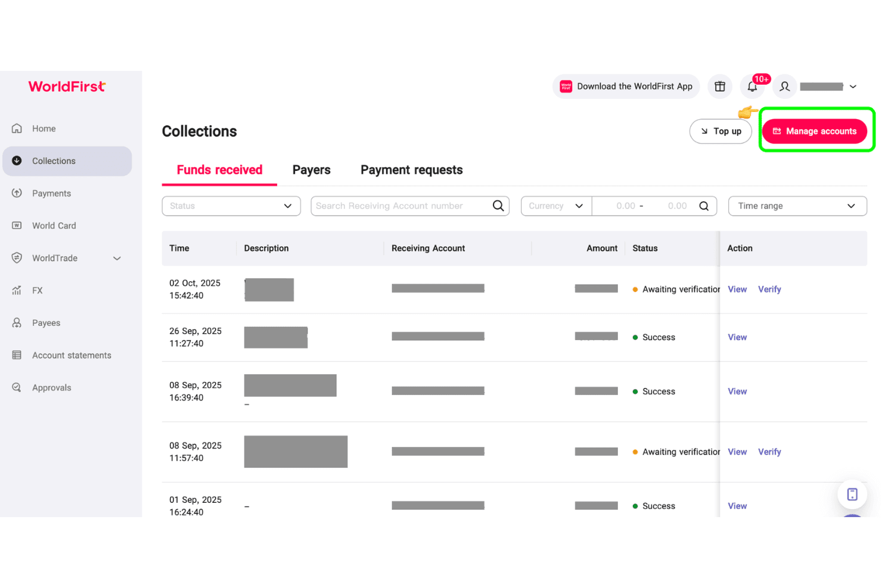Click the minimum amount 0.00 field

tap(625, 206)
